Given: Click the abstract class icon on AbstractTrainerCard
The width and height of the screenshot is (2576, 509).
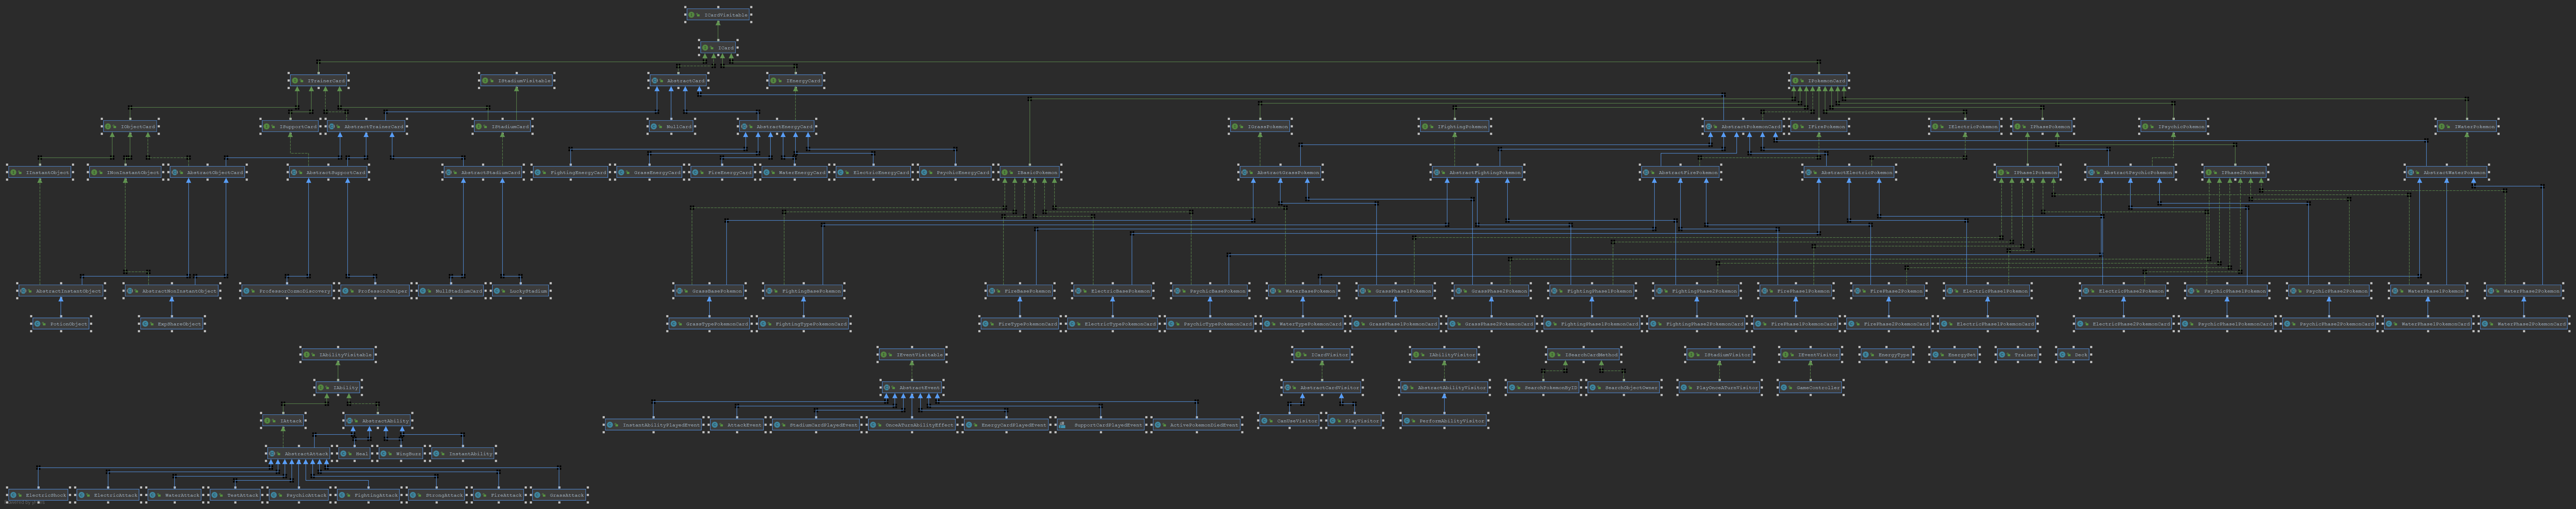Looking at the screenshot, I should [332, 127].
